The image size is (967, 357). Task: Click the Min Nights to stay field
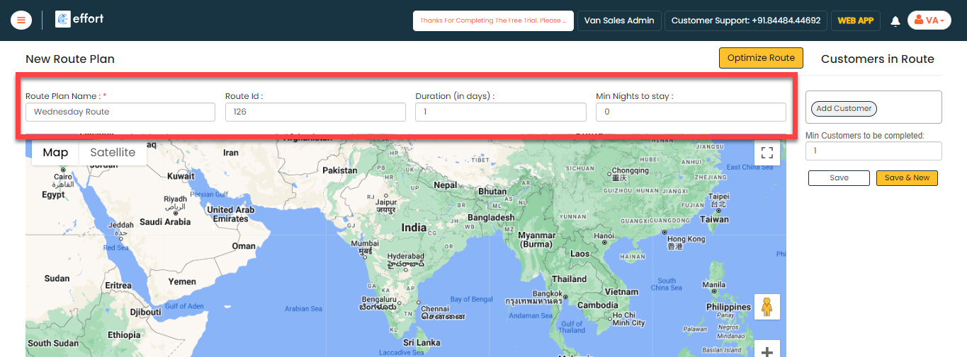click(691, 112)
